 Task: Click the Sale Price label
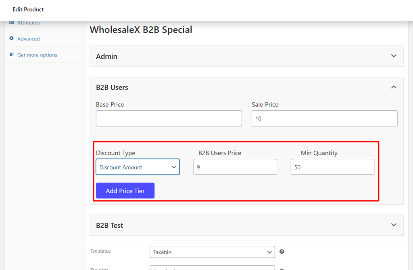(x=265, y=104)
